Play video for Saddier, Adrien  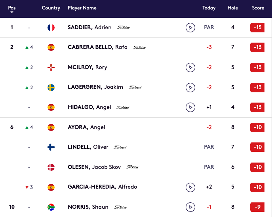coord(190,28)
